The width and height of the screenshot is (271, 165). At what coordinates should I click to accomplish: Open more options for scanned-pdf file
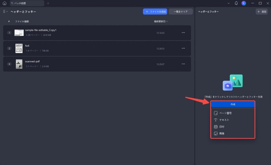click(183, 64)
